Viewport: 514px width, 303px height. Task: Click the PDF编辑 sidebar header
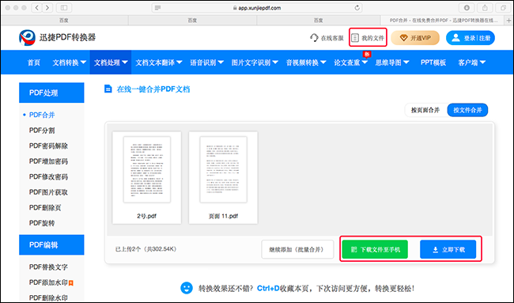[51, 244]
